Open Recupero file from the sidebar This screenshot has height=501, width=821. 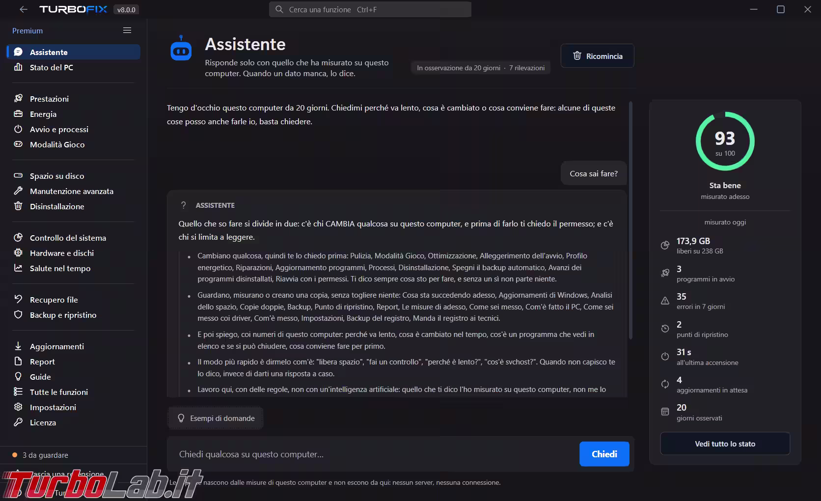click(x=74, y=300)
